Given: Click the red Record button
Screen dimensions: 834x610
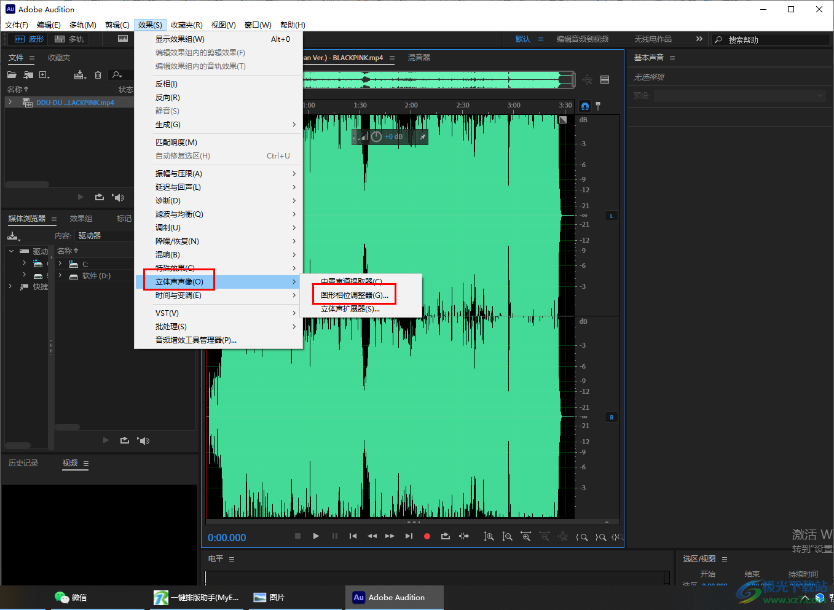Looking at the screenshot, I should coord(427,536).
